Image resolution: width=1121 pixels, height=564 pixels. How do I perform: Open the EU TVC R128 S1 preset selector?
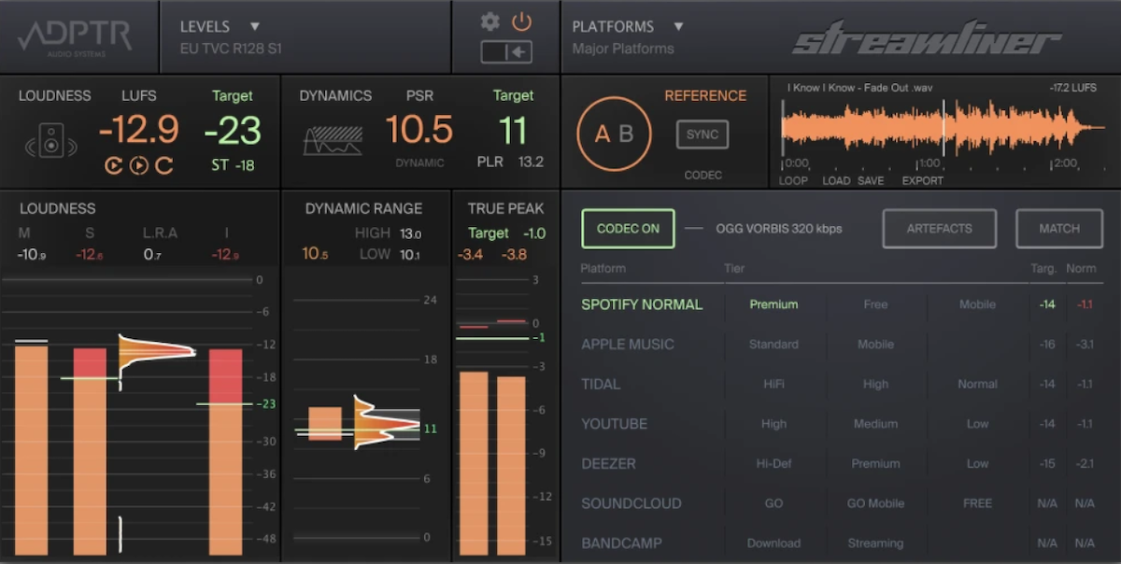click(x=232, y=49)
